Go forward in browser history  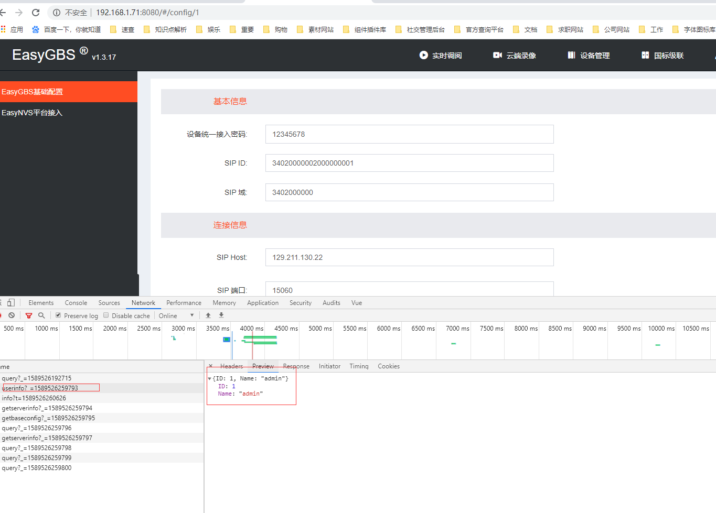coord(19,13)
